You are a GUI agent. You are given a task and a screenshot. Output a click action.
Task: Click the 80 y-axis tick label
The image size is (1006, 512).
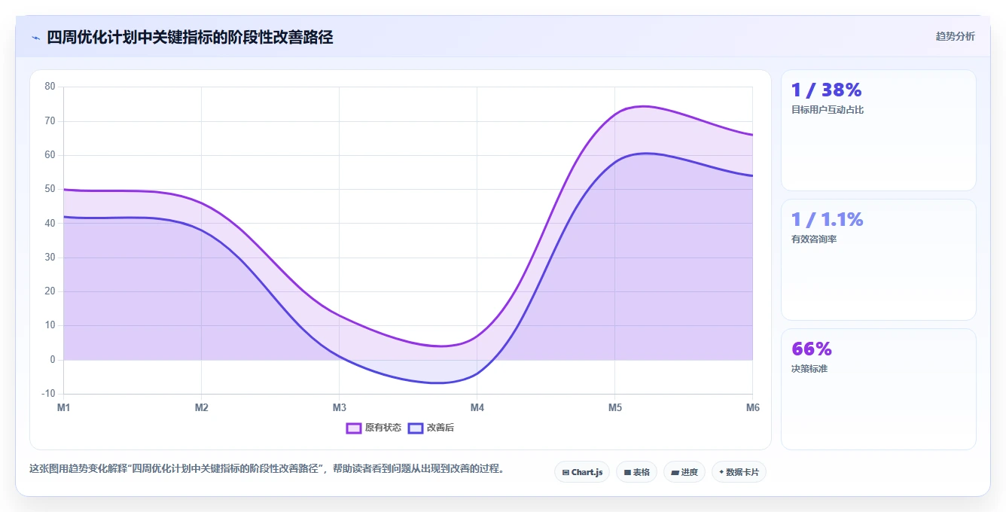(50, 87)
